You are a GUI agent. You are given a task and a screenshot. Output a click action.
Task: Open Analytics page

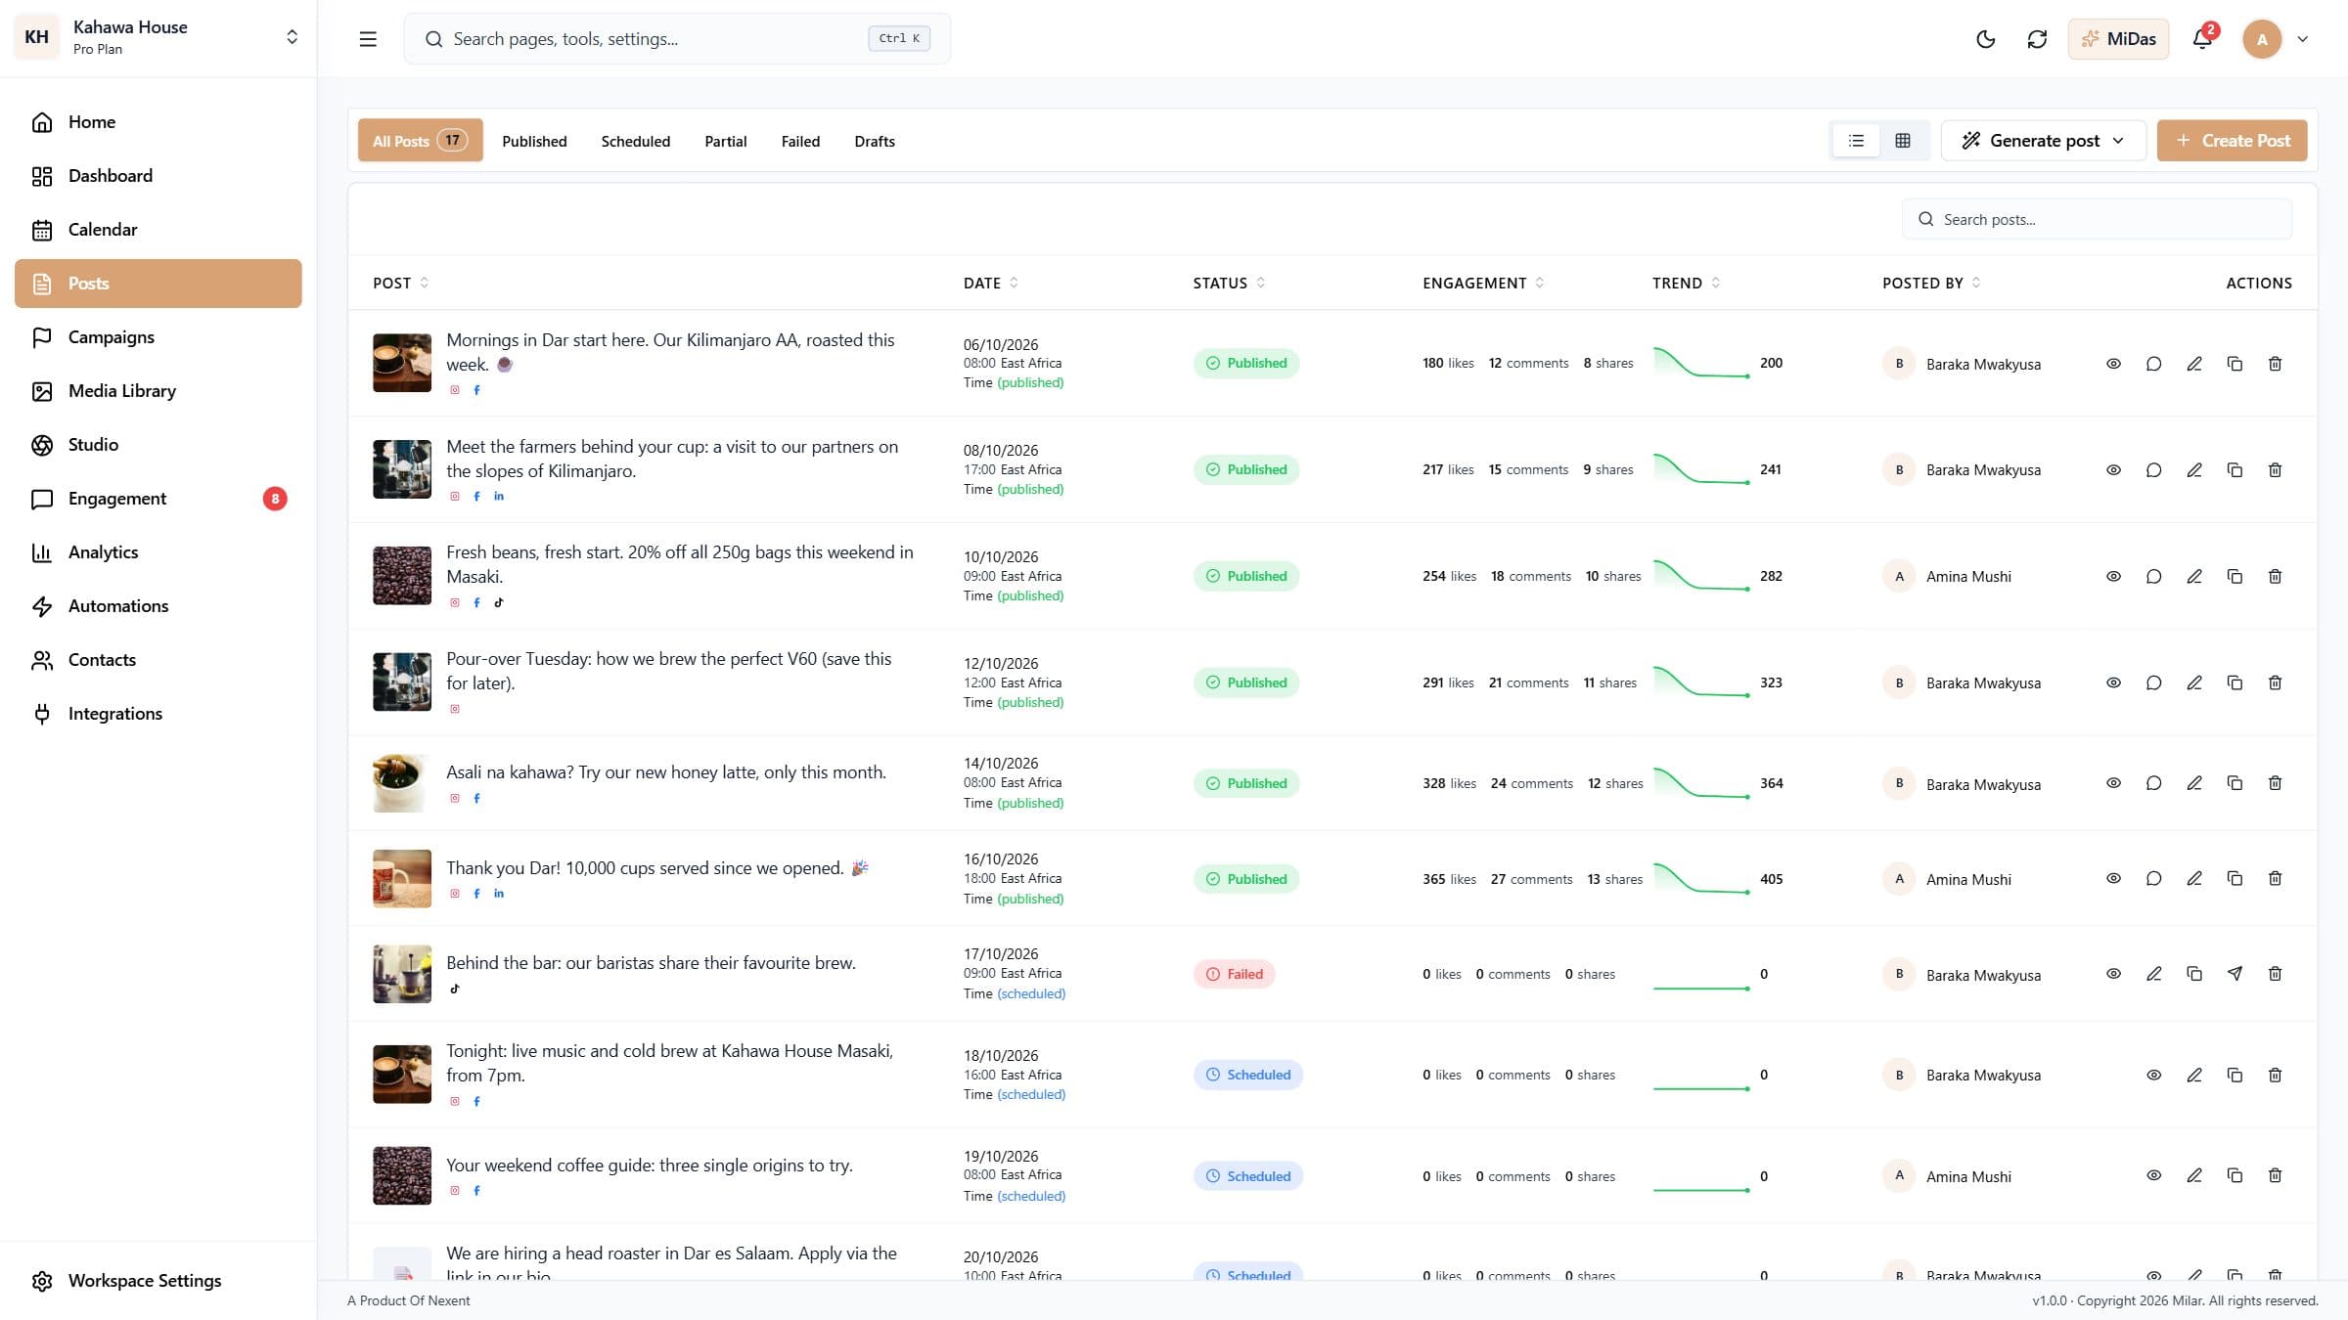click(158, 552)
